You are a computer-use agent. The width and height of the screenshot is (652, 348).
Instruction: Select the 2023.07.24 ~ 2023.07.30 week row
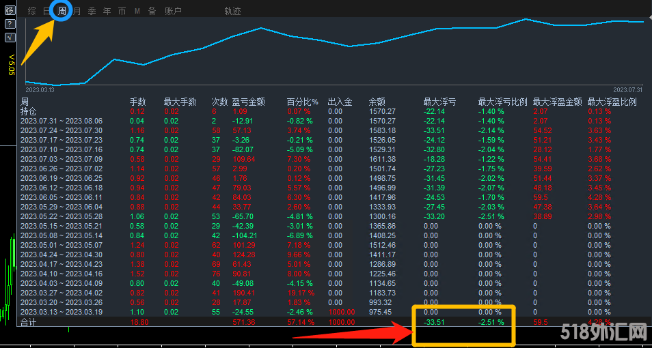(62, 130)
